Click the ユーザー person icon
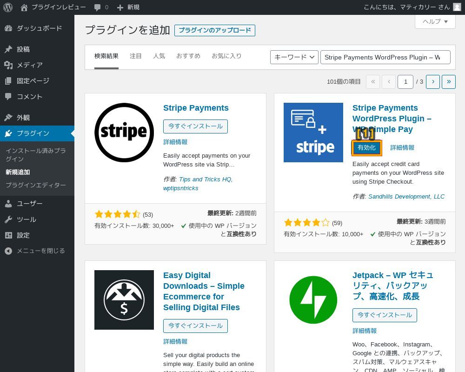Screen dimensions: 465x372 tap(8, 204)
